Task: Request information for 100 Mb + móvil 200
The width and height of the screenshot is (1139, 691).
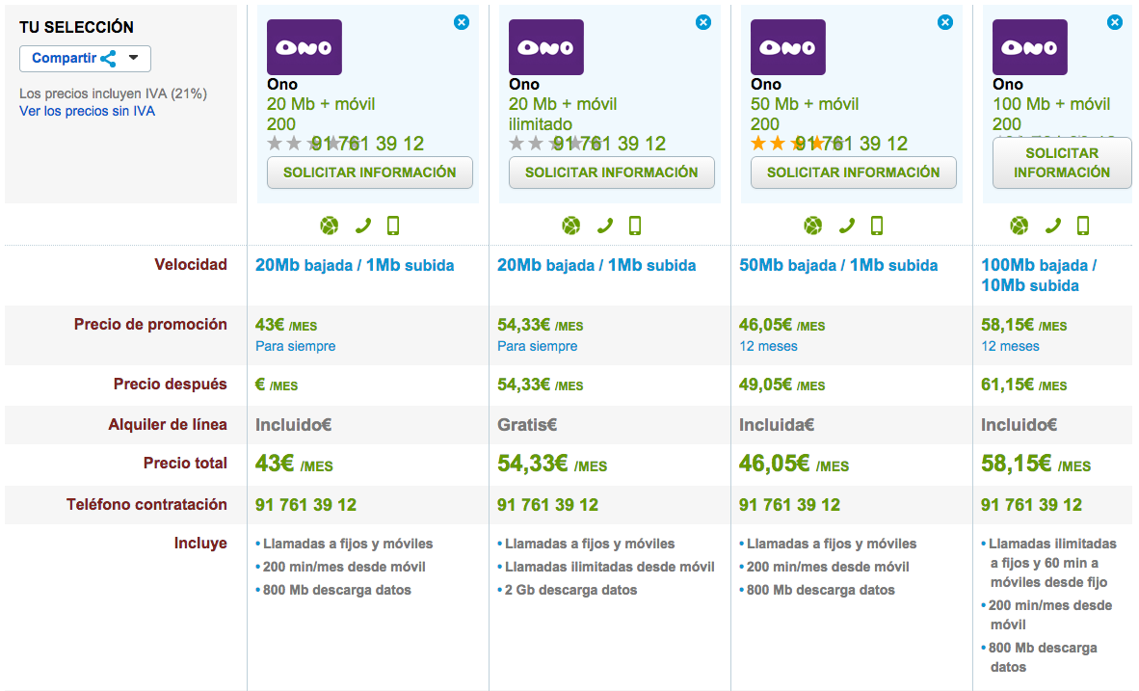Action: (x=1062, y=163)
